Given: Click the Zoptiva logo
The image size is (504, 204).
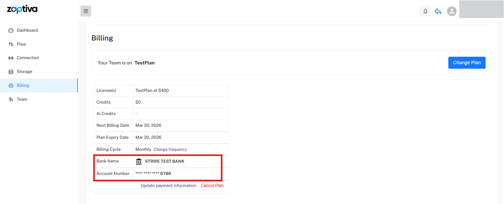Looking at the screenshot, I should pos(22,9).
